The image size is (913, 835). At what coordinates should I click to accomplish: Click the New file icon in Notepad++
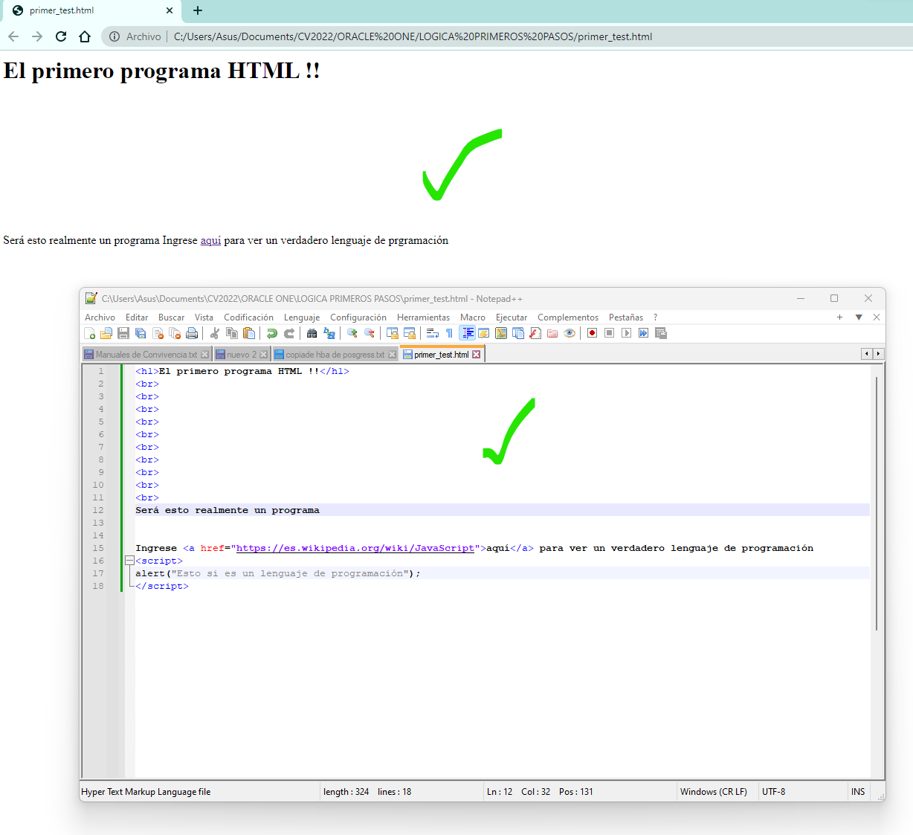coord(90,333)
